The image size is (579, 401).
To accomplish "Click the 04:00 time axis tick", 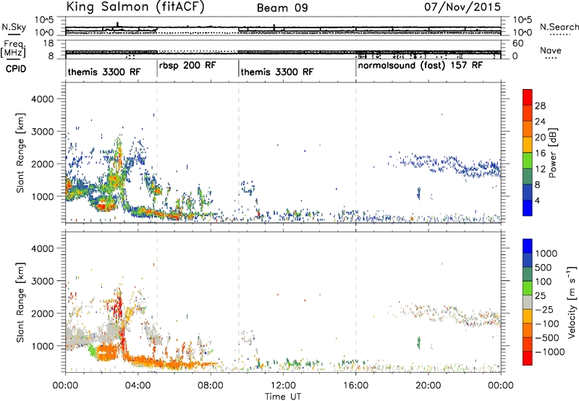I will click(x=138, y=386).
